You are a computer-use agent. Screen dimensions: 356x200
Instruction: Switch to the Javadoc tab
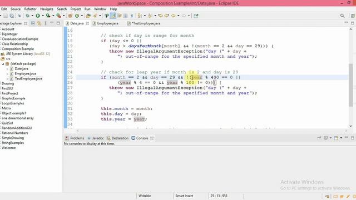coord(96,138)
